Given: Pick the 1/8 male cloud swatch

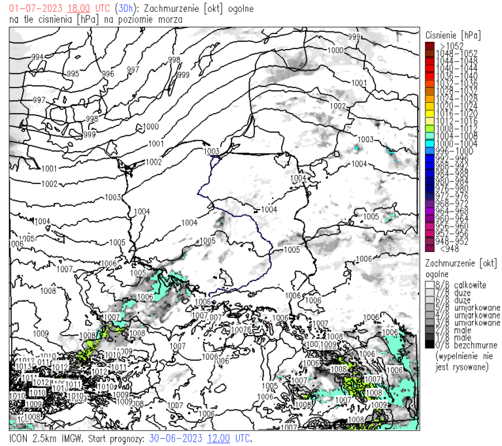Looking at the screenshot, I should click(x=429, y=338).
